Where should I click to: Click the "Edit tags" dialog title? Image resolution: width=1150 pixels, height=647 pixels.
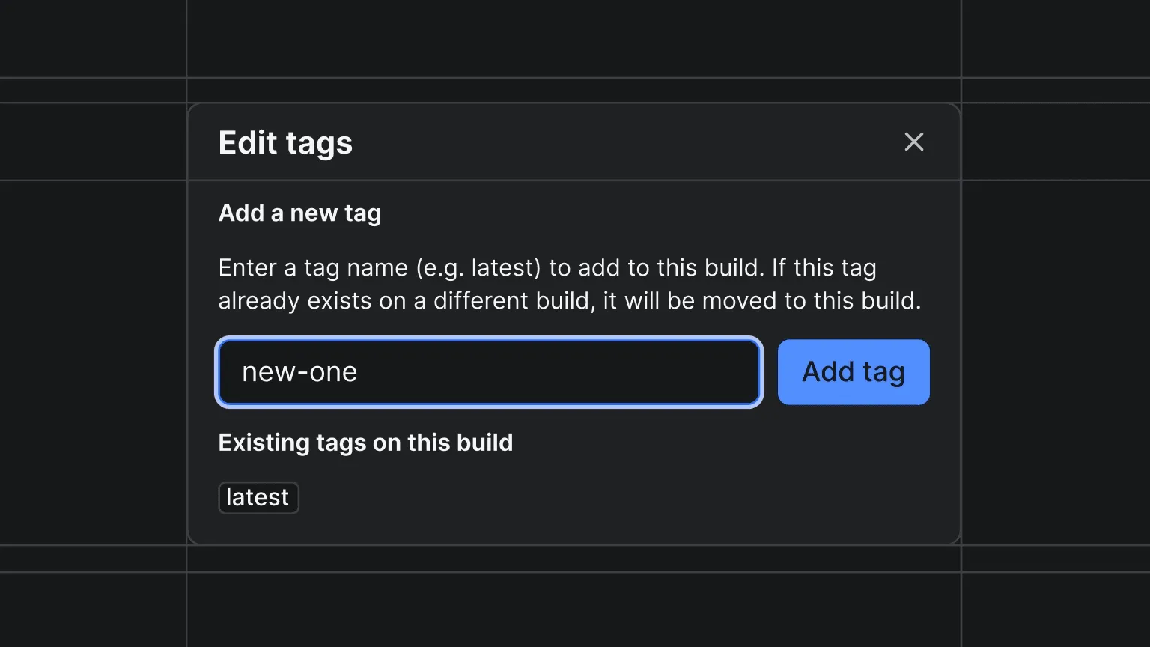[x=285, y=142]
